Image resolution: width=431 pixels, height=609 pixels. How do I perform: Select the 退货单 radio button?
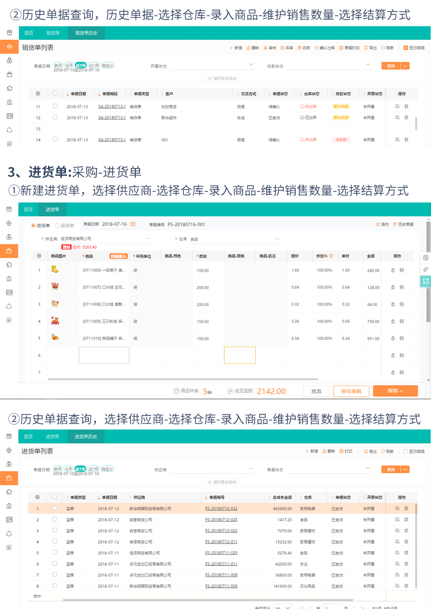[57, 226]
